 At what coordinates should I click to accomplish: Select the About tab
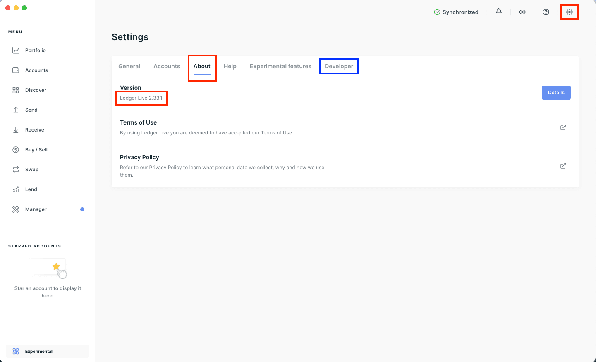[202, 66]
